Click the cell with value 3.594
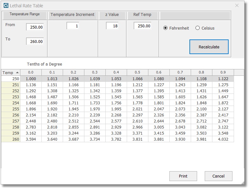This screenshot has height=189, width=249. 31,139
